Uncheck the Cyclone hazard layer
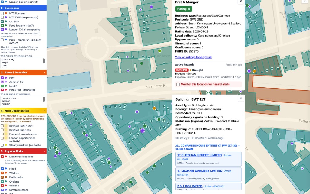This screenshot has width=310, height=194. click(x=2, y=181)
